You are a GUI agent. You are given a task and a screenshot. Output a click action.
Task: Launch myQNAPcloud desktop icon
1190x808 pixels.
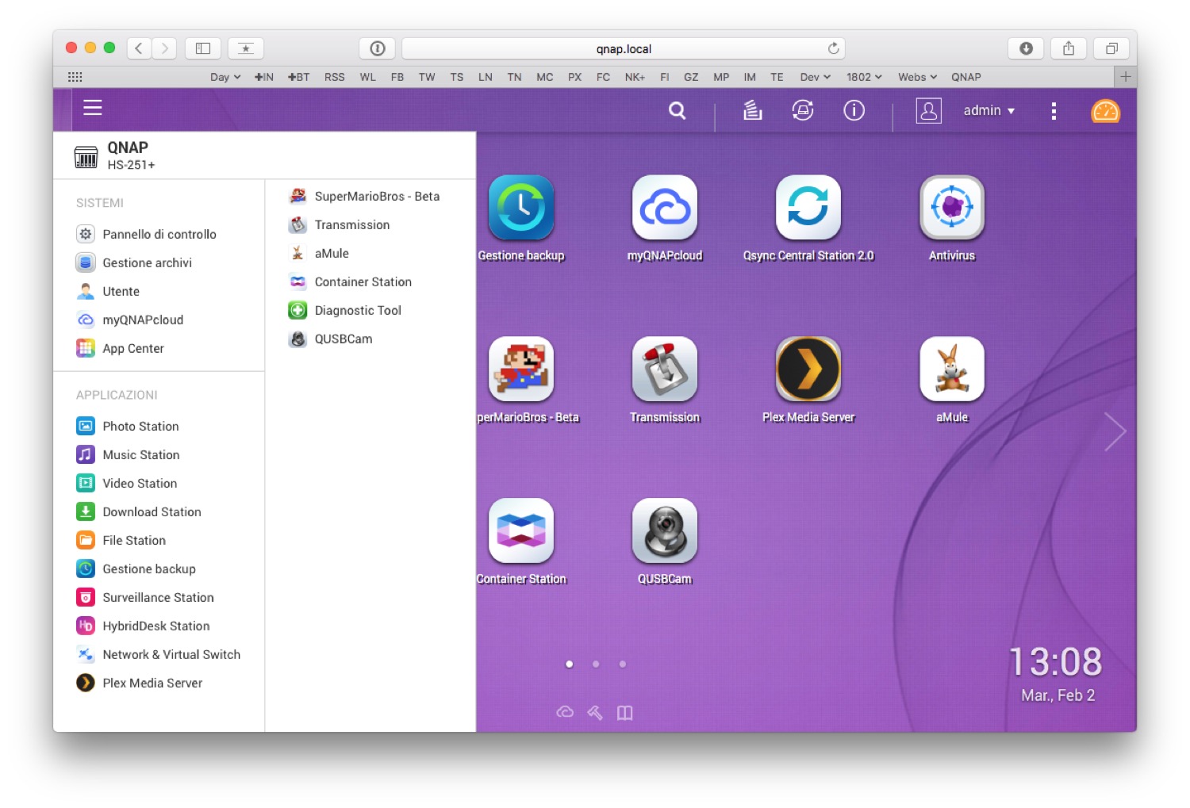tap(665, 208)
